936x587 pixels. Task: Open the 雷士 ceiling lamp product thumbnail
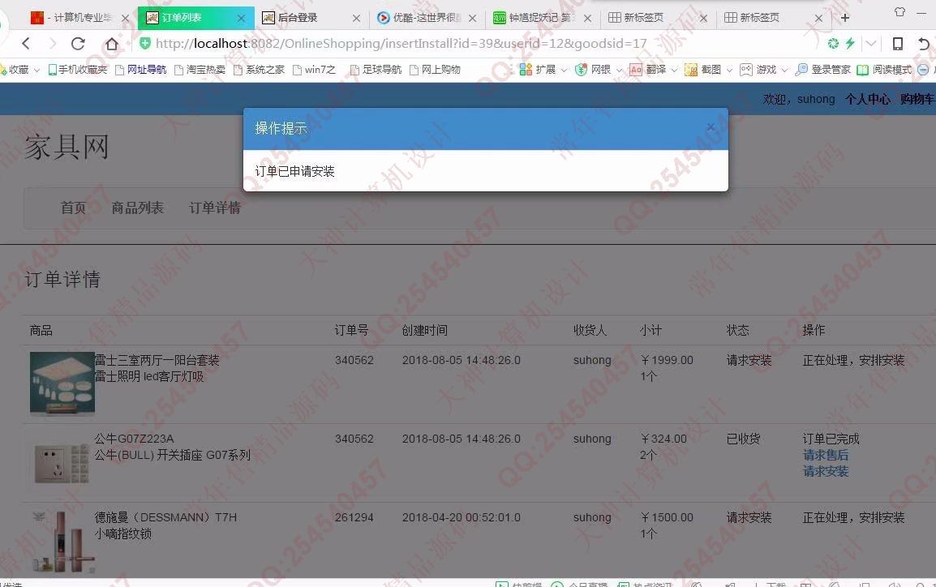pos(62,383)
